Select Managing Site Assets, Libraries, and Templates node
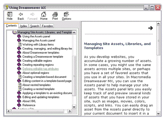 (45, 32)
